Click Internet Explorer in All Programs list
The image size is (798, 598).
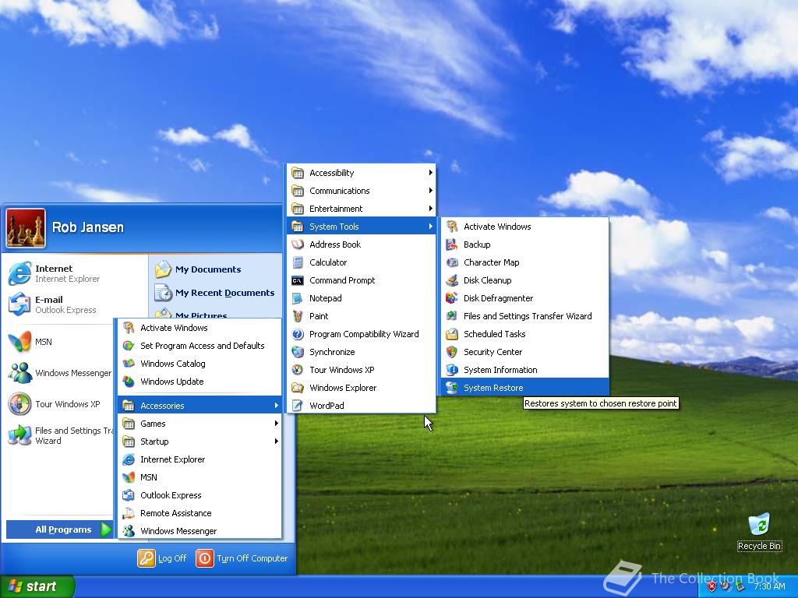pos(199,459)
